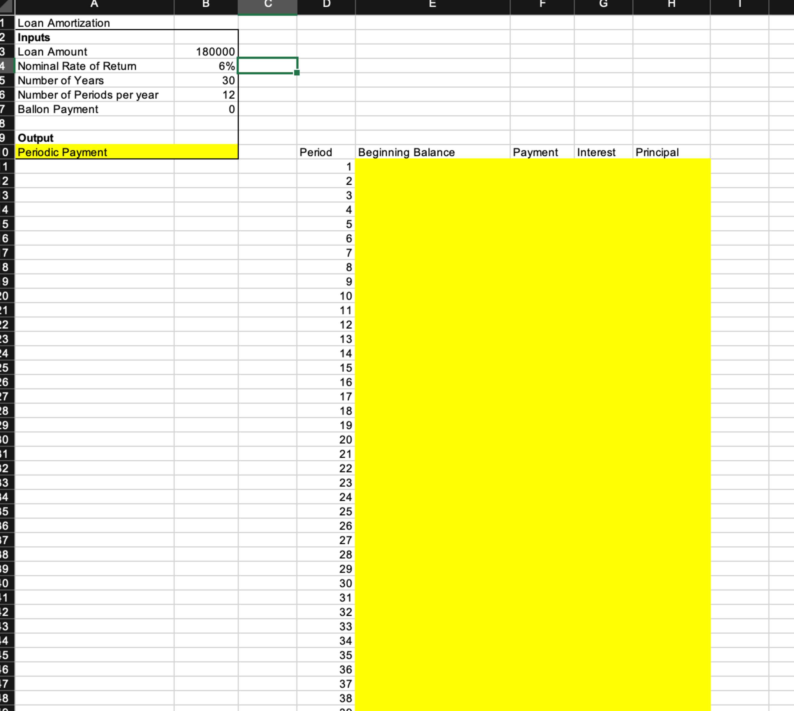Select the period 10 cell
Viewport: 794px width, 711px height.
[326, 296]
